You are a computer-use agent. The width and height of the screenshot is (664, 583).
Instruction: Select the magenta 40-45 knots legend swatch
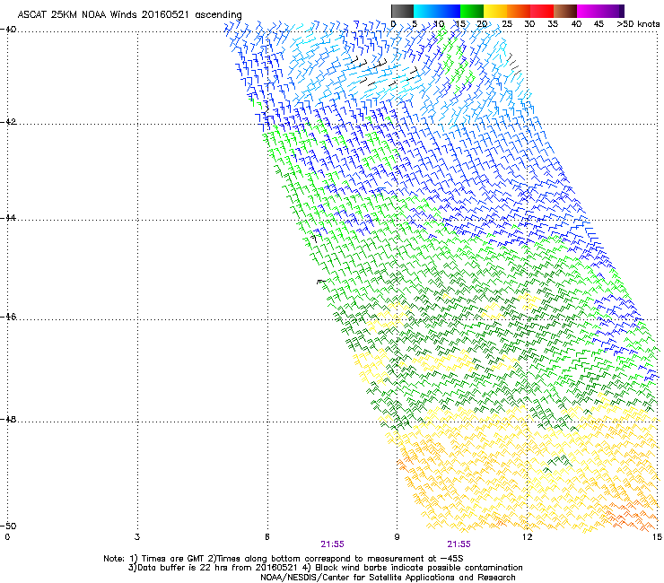(x=589, y=11)
